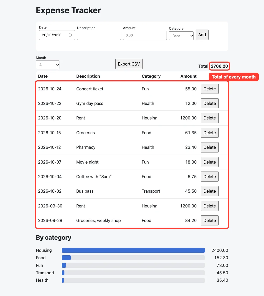The height and width of the screenshot is (296, 264).
Task: Click the Health category bar
Action: coord(133,280)
